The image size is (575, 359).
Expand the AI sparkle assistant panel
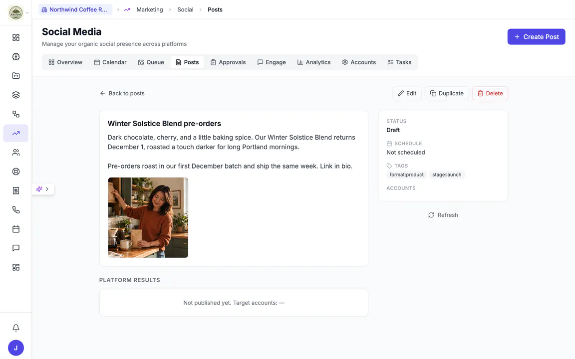click(43, 189)
